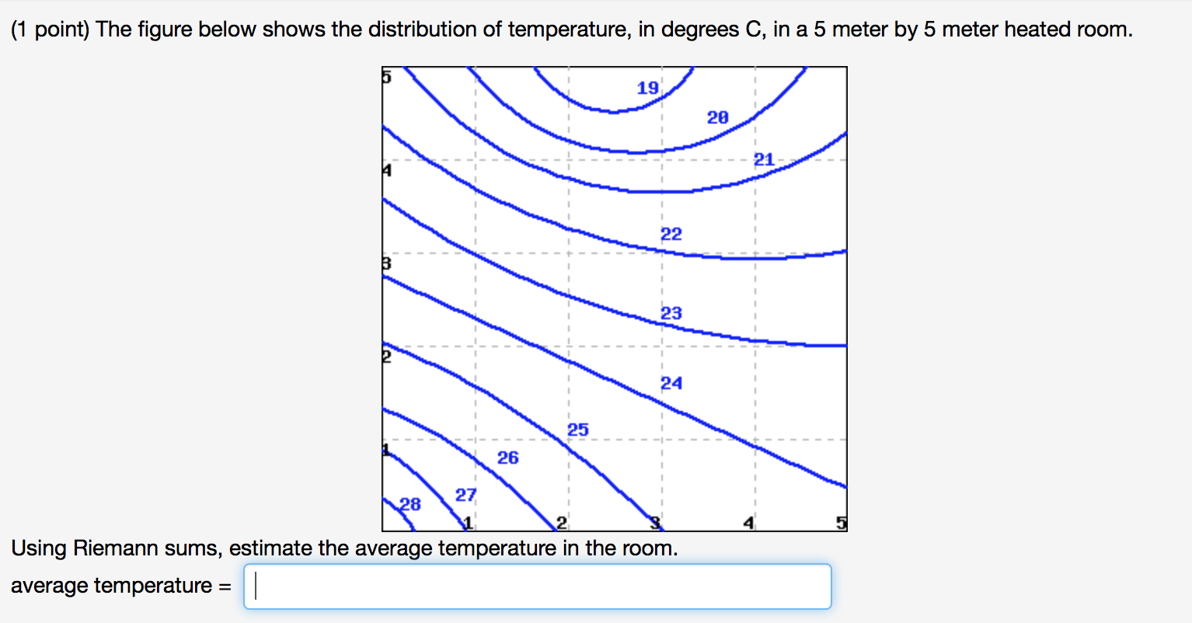Click the 25-degree contour label

click(578, 429)
